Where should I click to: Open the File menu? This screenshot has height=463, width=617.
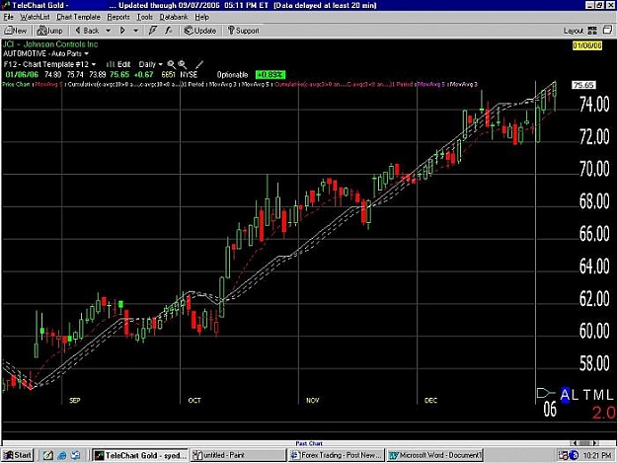[8, 17]
